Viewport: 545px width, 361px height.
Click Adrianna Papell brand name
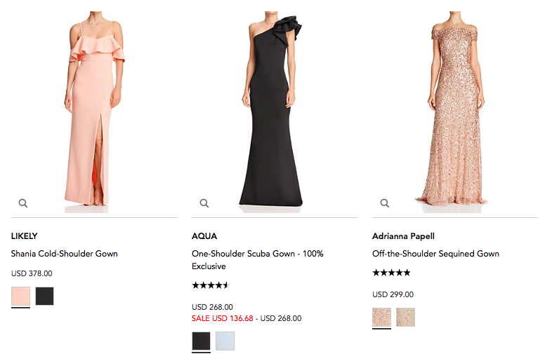(x=403, y=236)
